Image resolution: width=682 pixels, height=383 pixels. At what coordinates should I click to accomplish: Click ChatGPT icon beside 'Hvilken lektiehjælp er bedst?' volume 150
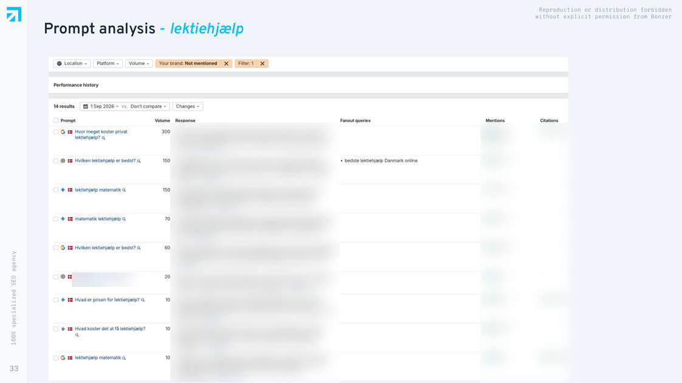[x=63, y=160]
